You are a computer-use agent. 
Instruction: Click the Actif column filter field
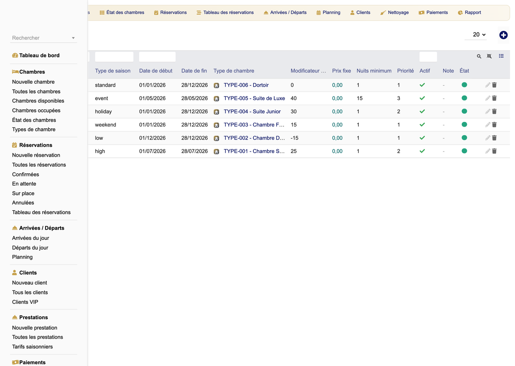(428, 57)
